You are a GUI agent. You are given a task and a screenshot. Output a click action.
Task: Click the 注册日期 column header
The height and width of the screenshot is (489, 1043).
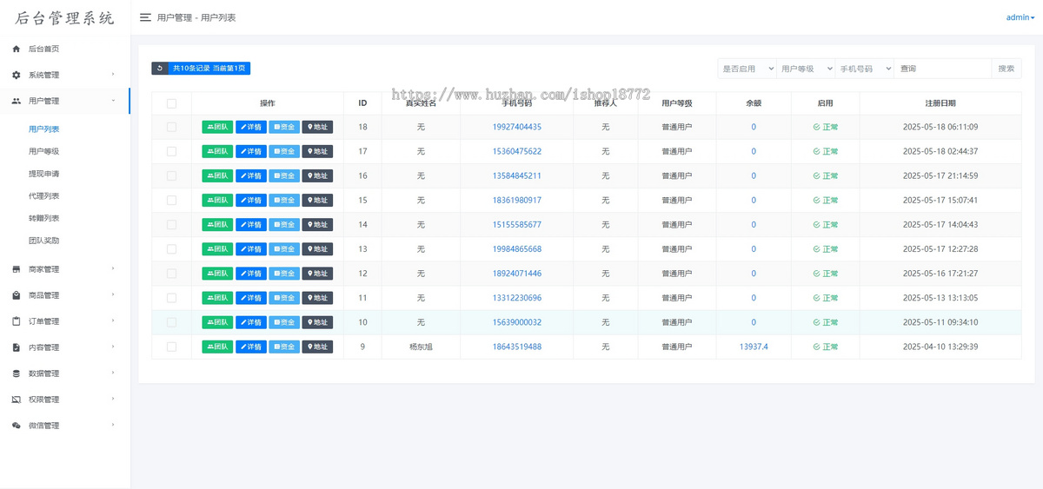pyautogui.click(x=940, y=103)
